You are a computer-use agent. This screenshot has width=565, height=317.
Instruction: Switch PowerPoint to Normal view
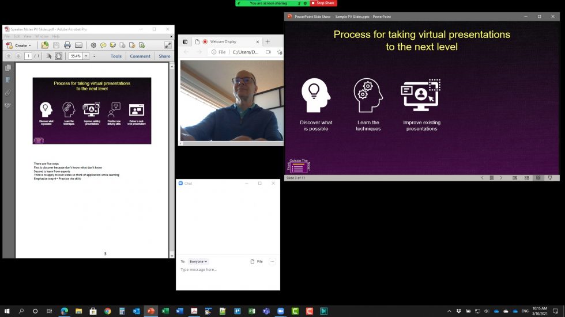[x=515, y=178]
